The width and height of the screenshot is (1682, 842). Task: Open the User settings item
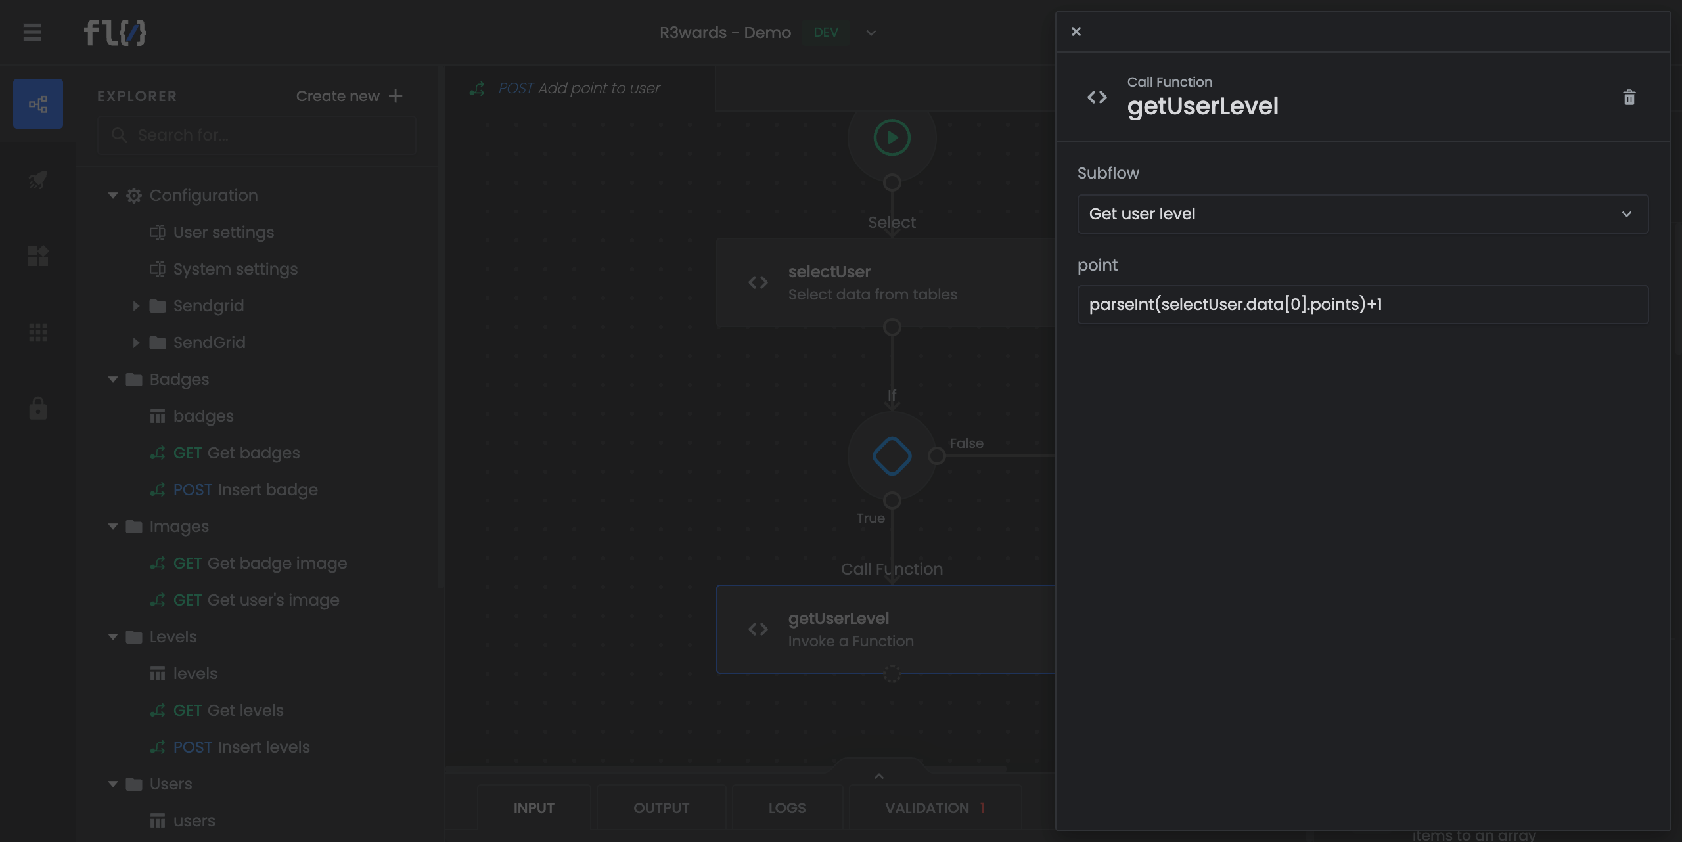pos(223,233)
